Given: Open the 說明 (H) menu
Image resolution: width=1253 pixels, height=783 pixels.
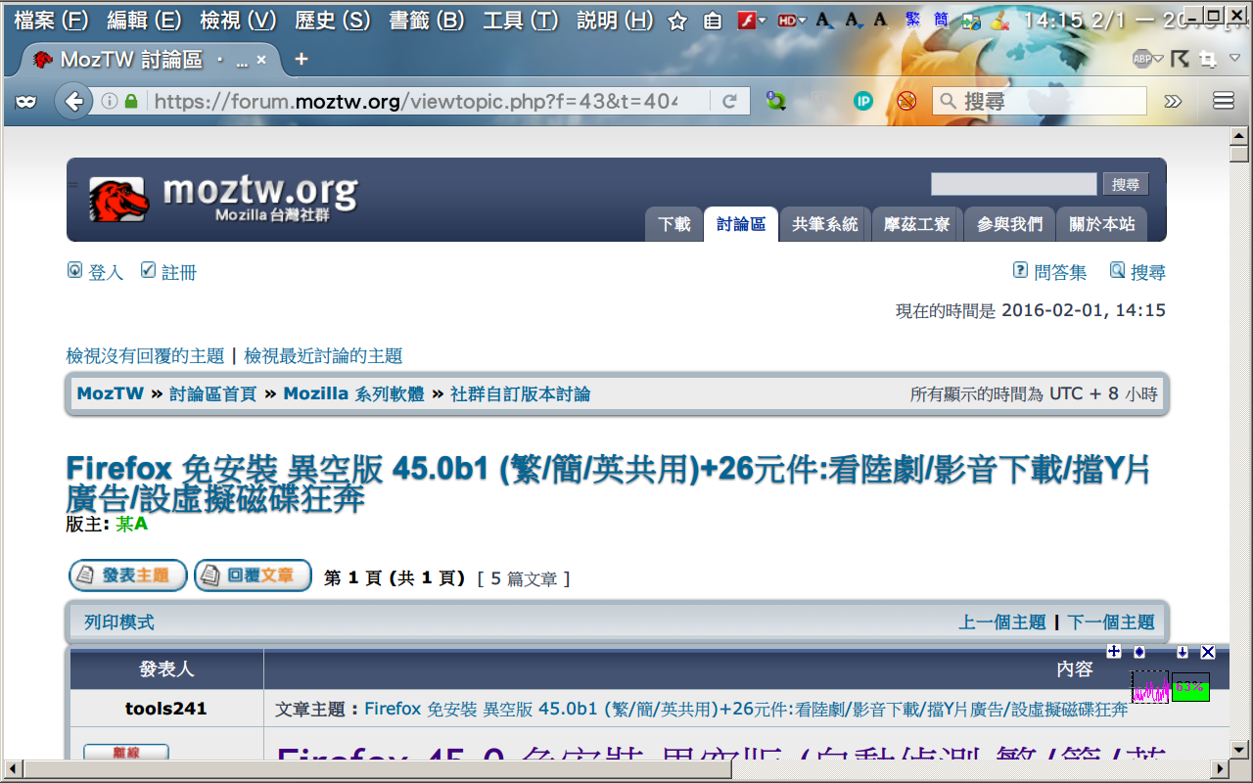Looking at the screenshot, I should (x=615, y=21).
